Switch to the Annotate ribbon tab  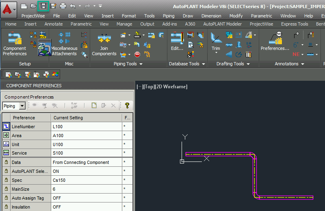[54, 24]
